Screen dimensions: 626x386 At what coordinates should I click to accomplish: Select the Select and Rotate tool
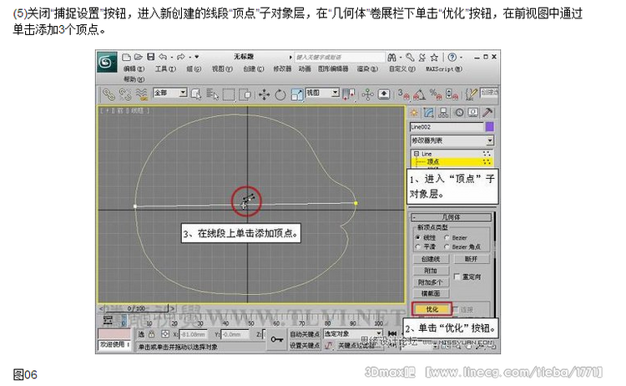pyautogui.click(x=280, y=94)
